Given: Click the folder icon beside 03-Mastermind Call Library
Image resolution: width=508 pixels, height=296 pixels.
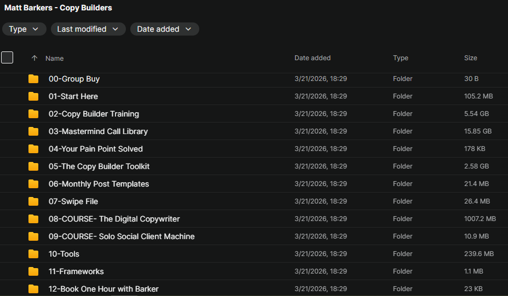Looking at the screenshot, I should [33, 131].
